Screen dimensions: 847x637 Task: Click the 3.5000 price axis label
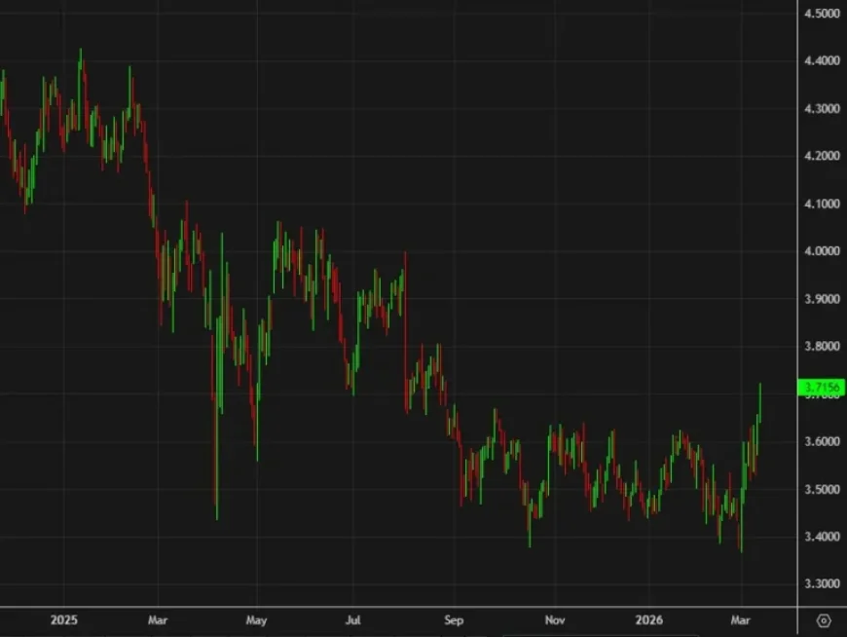pos(821,489)
